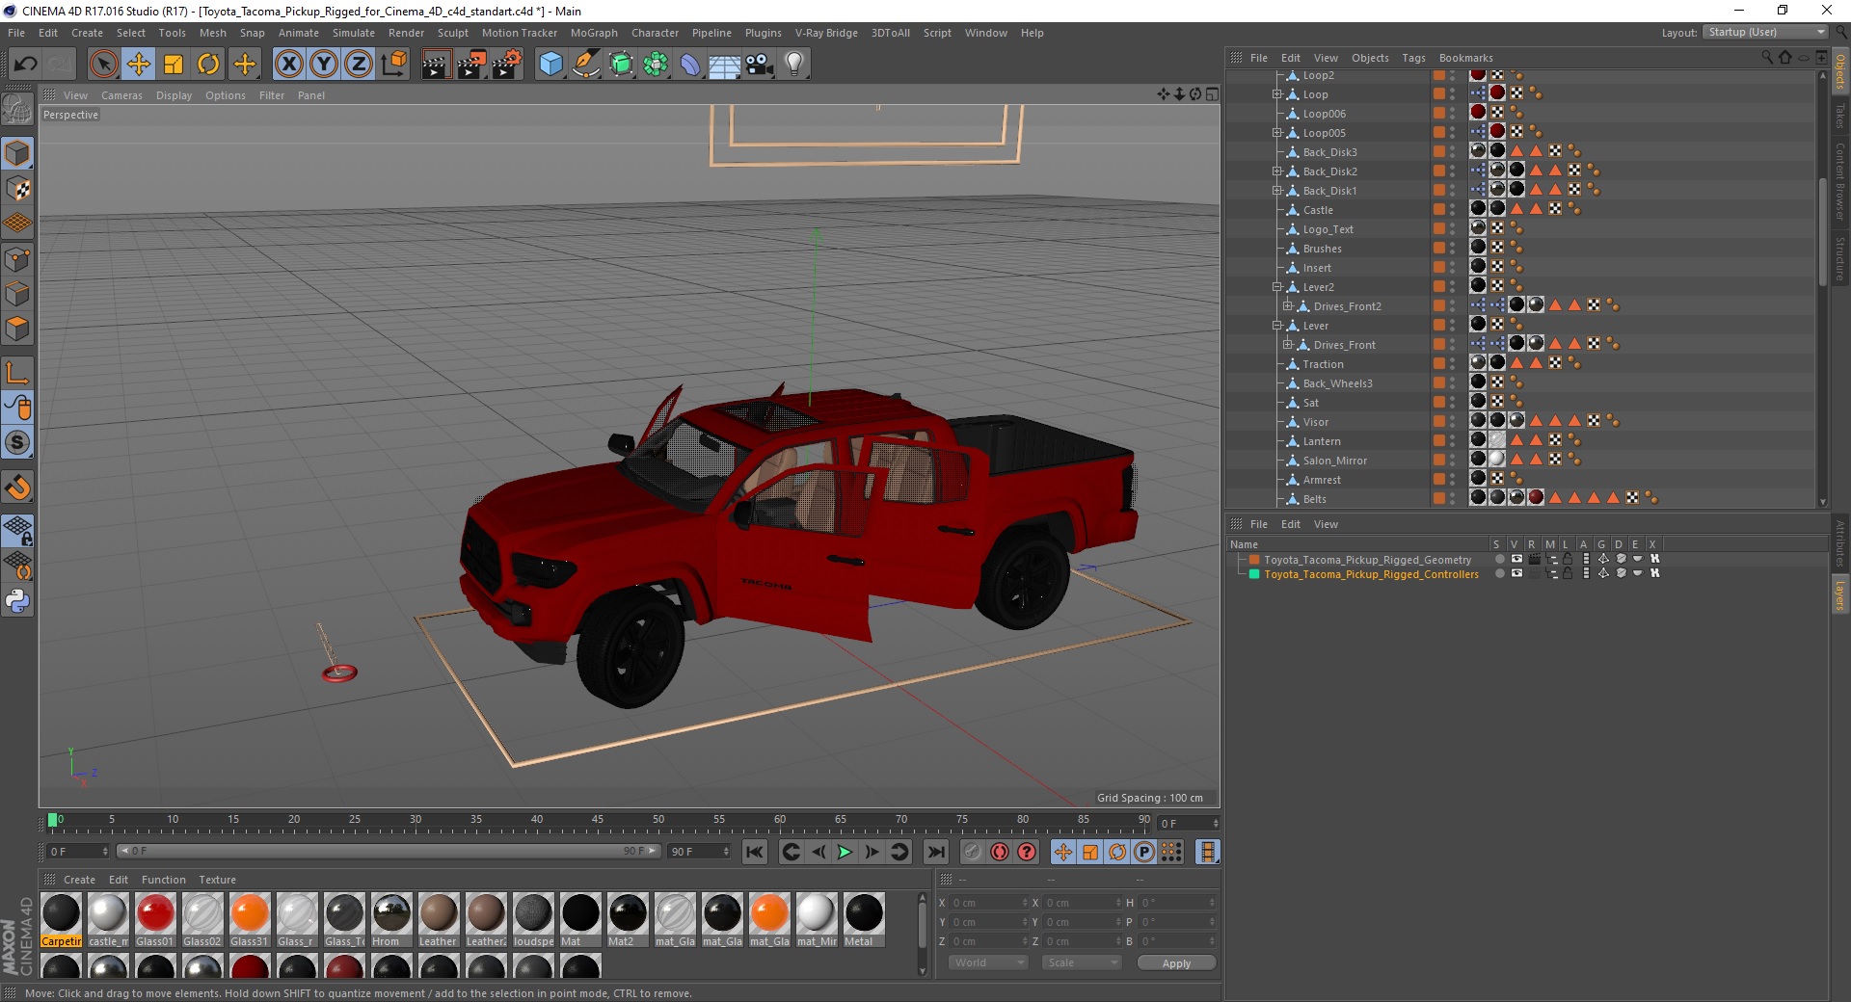Toggle Autokeying button
The width and height of the screenshot is (1851, 1002).
coord(1000,852)
